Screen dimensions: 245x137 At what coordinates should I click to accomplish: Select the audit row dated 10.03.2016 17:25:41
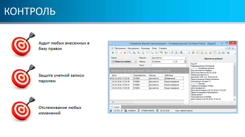pyautogui.click(x=147, y=85)
